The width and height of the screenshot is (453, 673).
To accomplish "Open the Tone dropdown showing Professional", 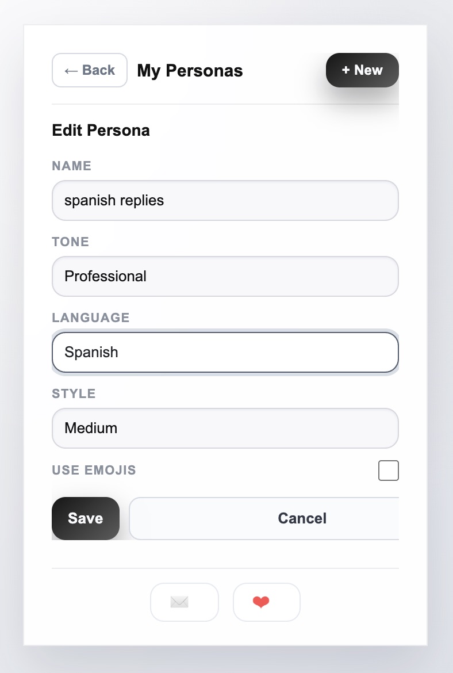I will point(225,276).
